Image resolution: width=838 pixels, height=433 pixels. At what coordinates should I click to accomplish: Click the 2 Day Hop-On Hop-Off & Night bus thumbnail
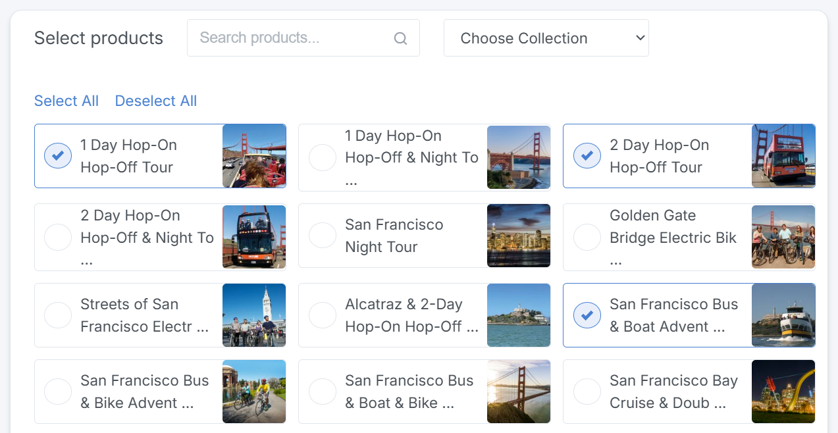(x=254, y=237)
